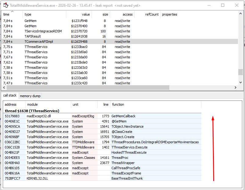Close the leak report window

[x=236, y=5]
